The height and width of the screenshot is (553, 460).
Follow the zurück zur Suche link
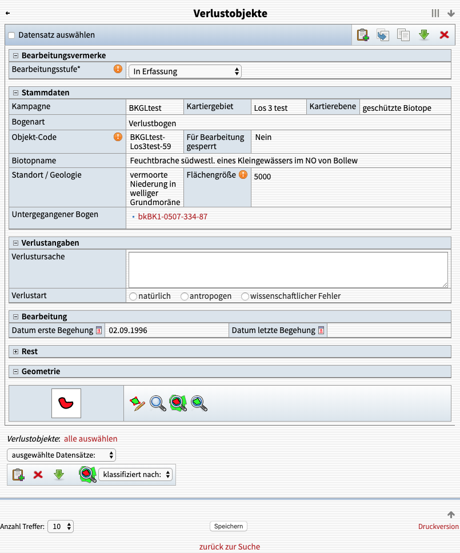coord(229,547)
